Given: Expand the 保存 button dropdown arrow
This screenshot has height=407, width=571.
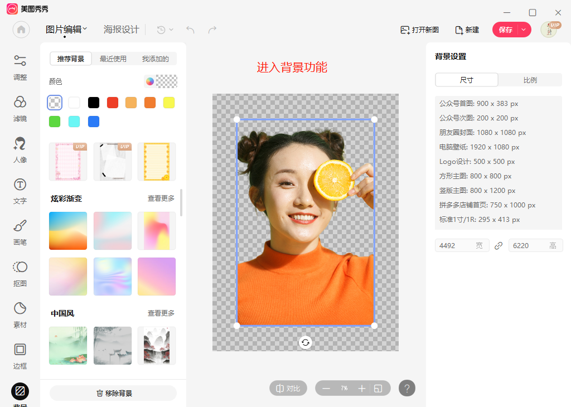Looking at the screenshot, I should (523, 30).
